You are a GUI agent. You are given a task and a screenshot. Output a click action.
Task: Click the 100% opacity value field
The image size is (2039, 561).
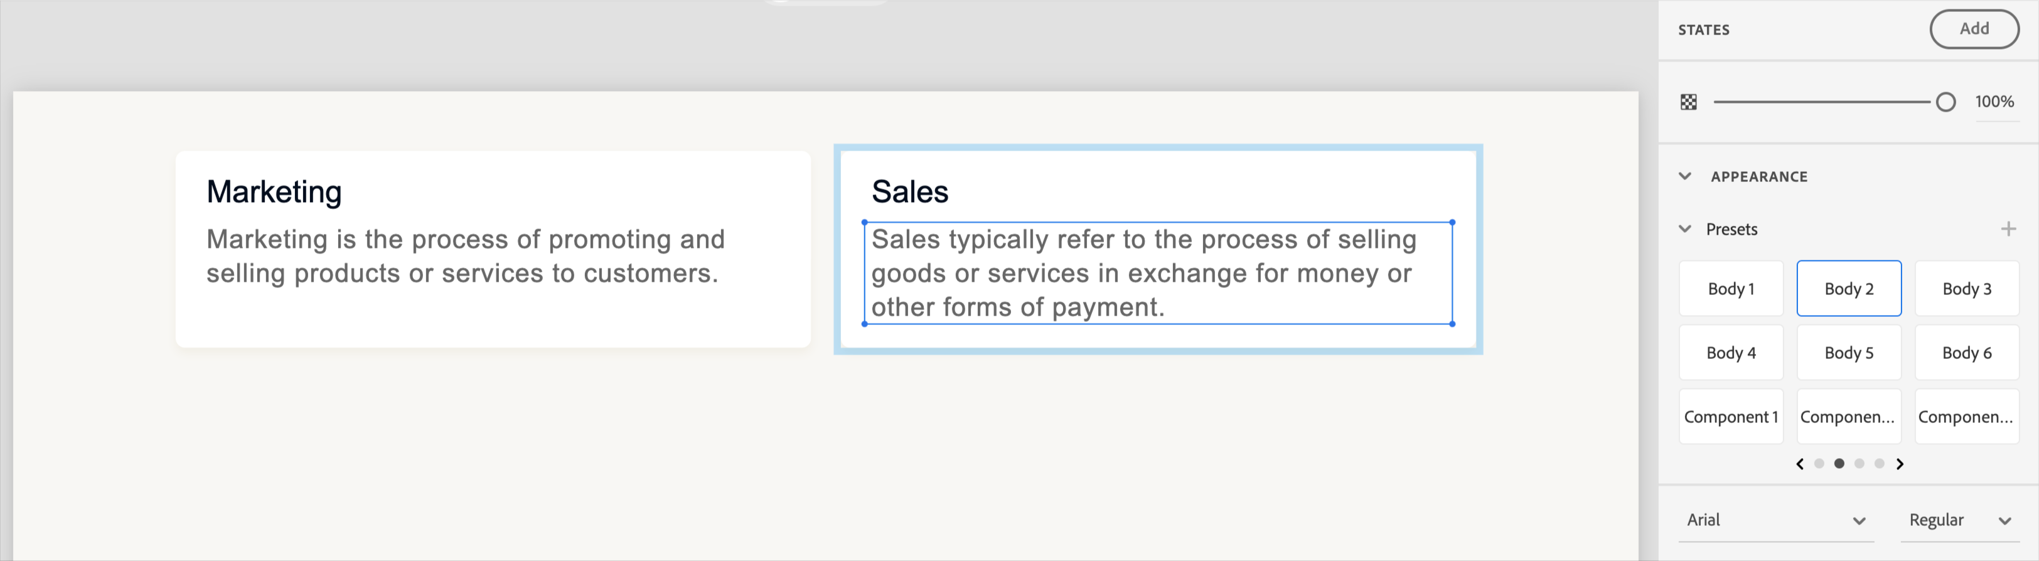coord(1994,102)
